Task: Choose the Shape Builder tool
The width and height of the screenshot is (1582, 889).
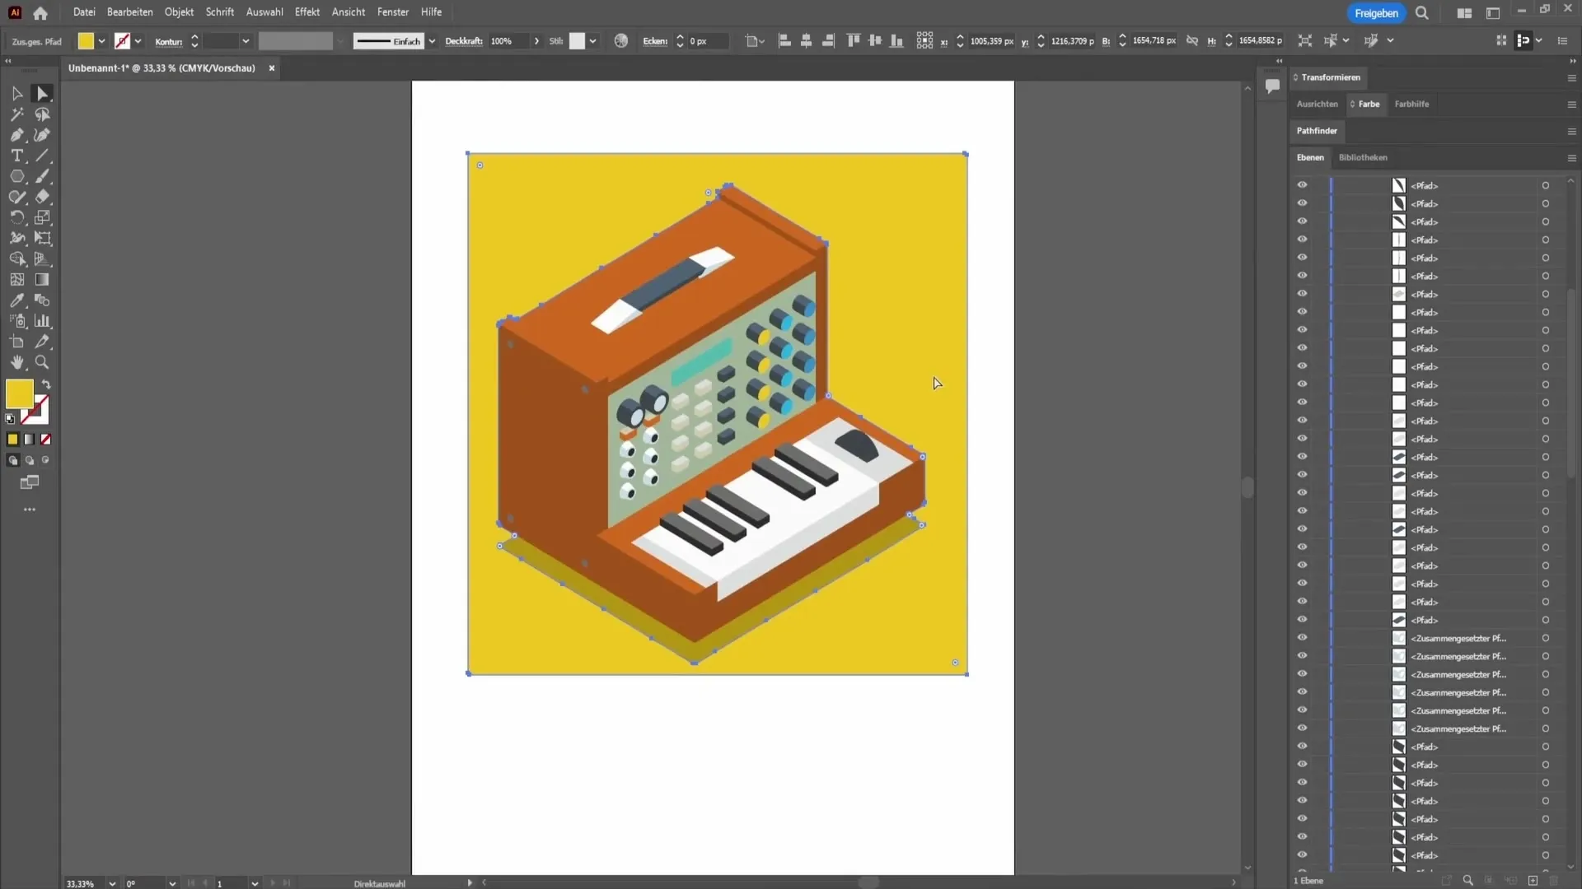Action: point(17,258)
